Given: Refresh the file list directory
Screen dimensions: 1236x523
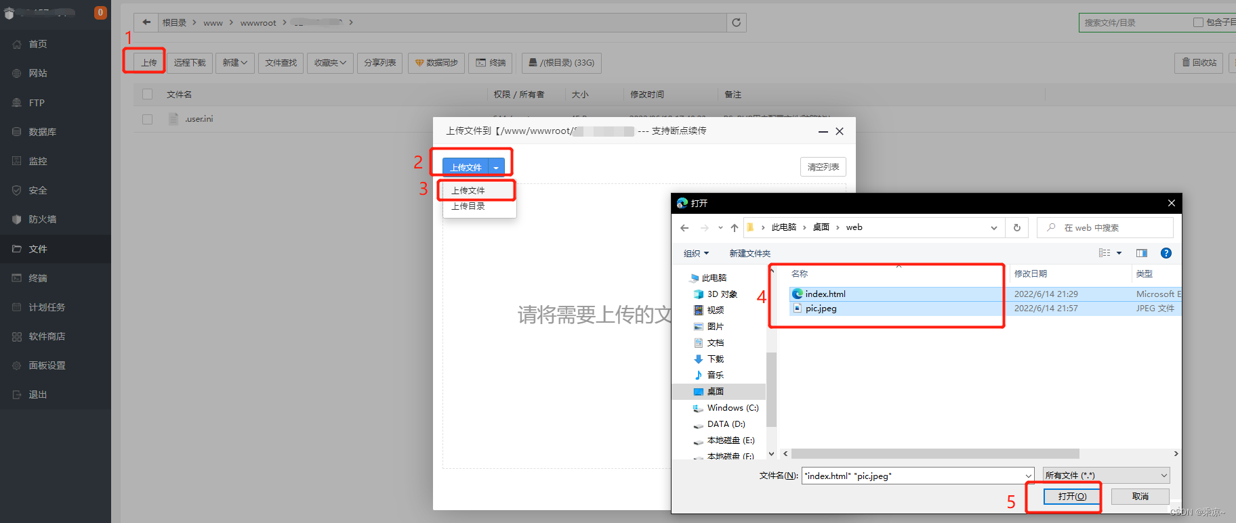Looking at the screenshot, I should pos(737,22).
